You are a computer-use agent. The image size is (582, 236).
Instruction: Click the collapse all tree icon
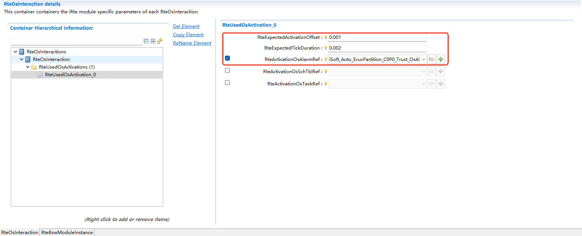[x=146, y=41]
